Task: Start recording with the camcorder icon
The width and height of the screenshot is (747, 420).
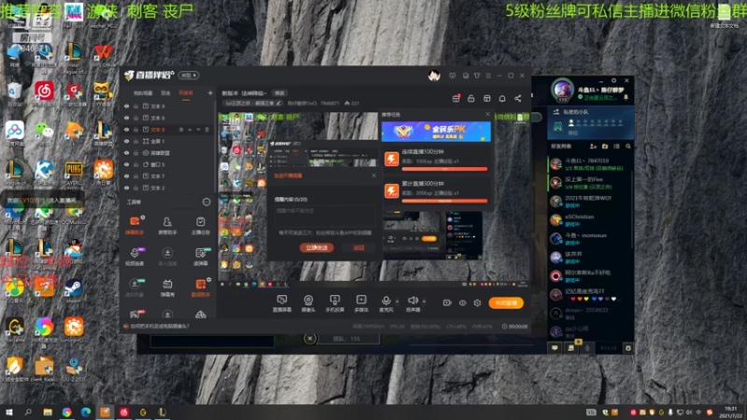Action: point(447,302)
